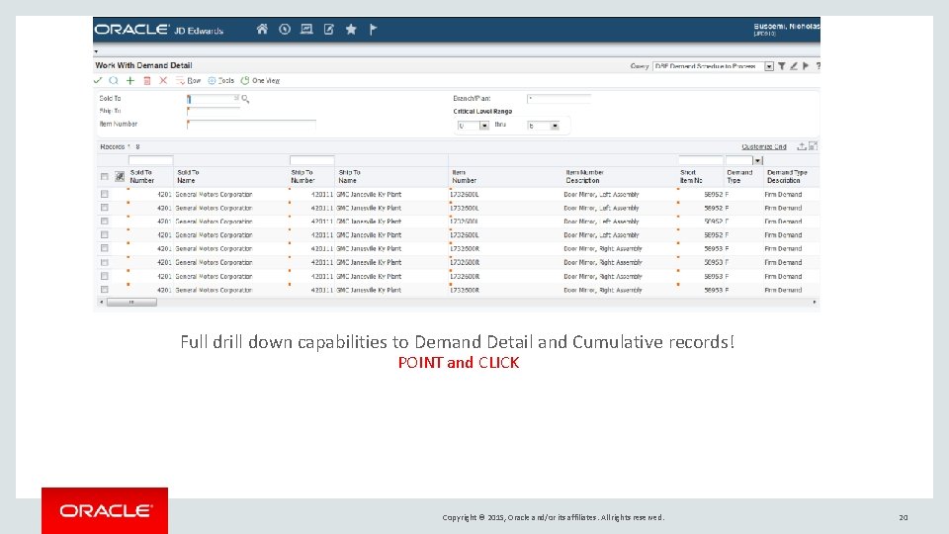Check the second Door Mirror Left row

click(x=104, y=208)
